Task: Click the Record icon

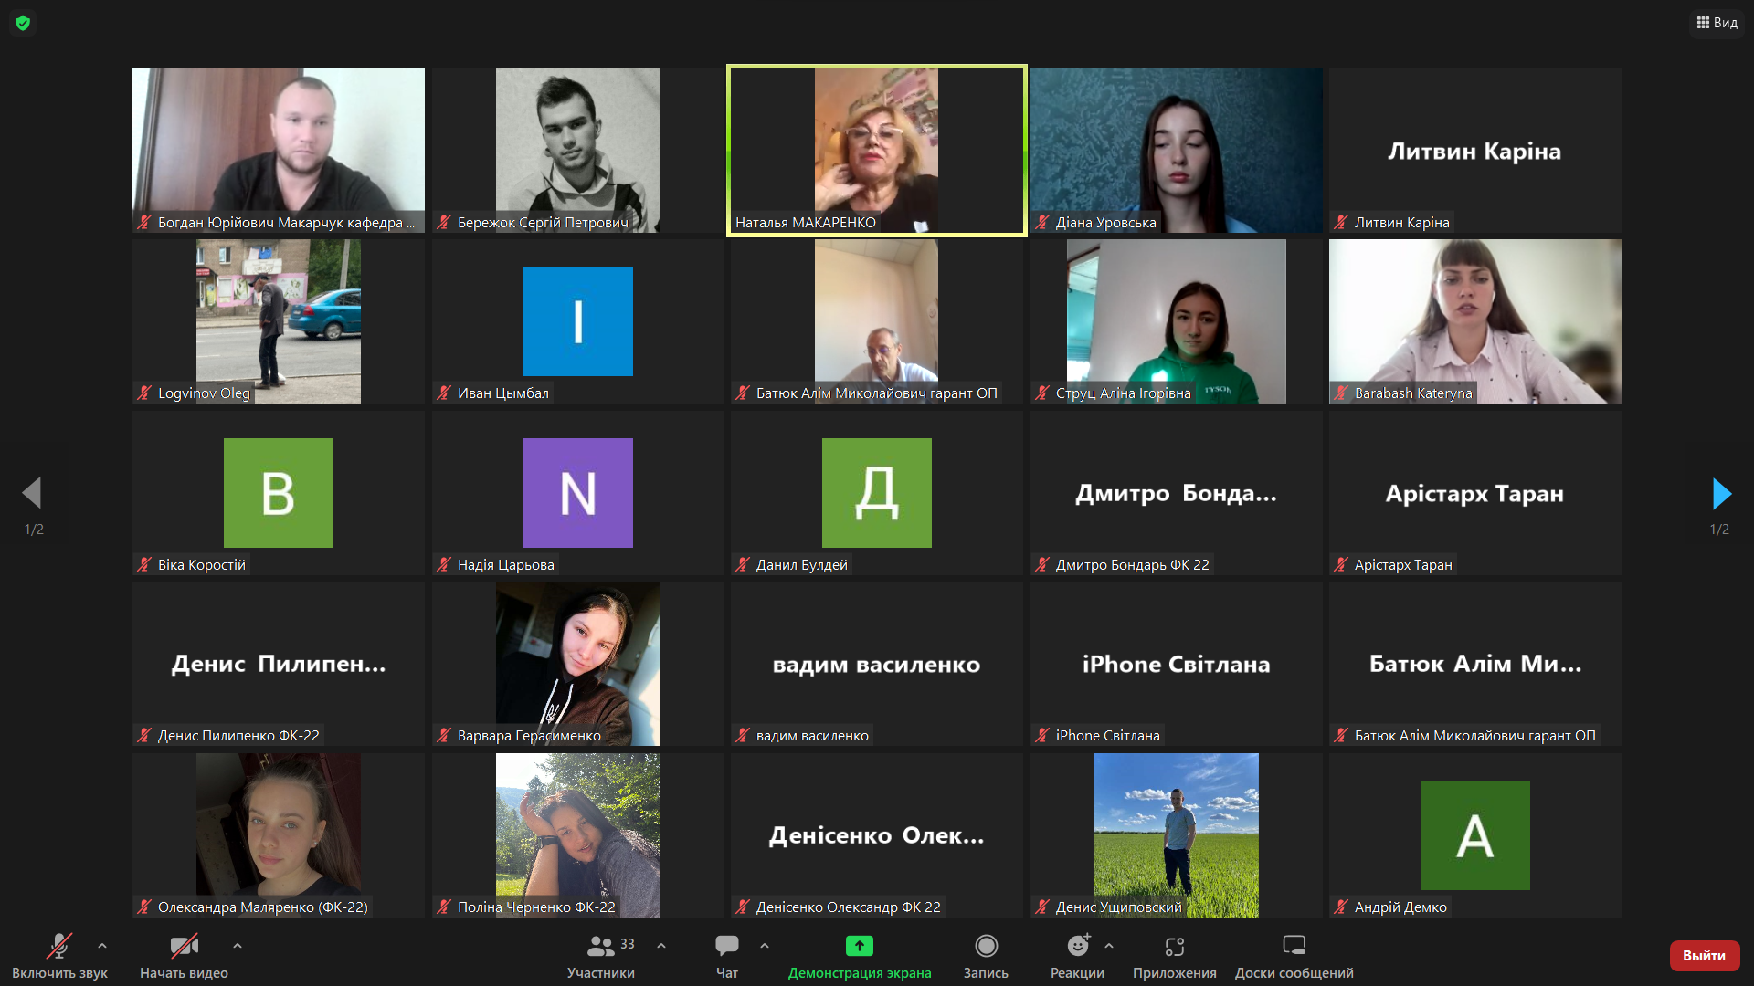Action: point(986,947)
